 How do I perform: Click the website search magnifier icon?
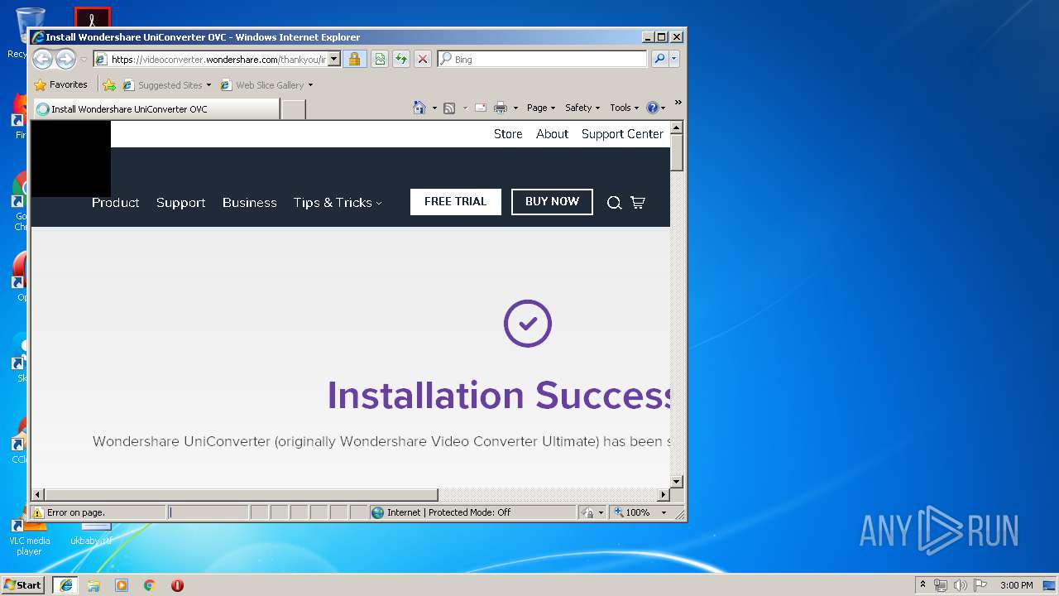click(614, 203)
